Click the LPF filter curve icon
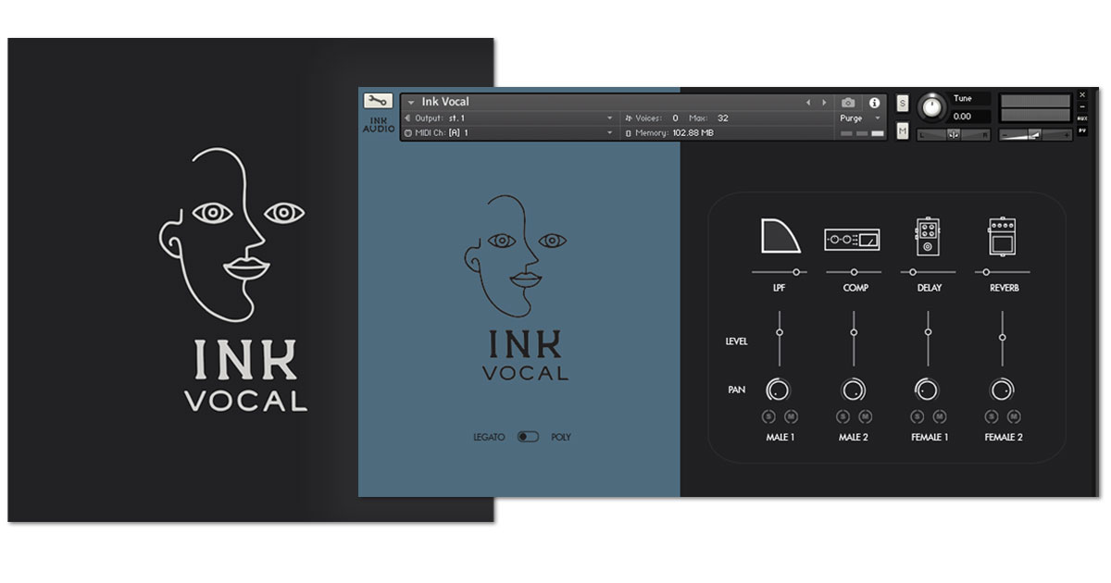Viewport: 1111px width, 583px height. pyautogui.click(x=780, y=236)
